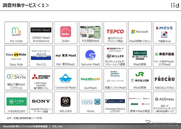Screen dimensions: 181x129
Task: Click the blue Samurai MaaS logo
Action: [x=90, y=55]
